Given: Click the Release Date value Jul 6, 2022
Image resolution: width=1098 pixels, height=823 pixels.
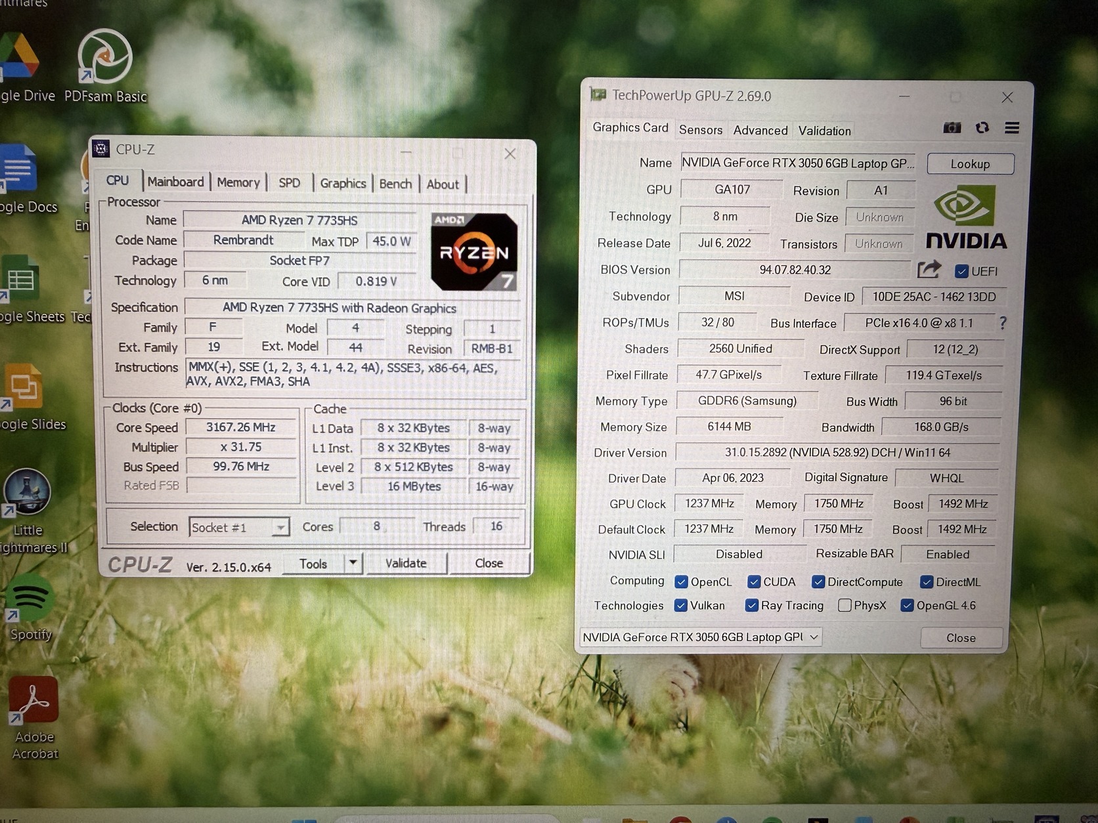Looking at the screenshot, I should (x=724, y=243).
